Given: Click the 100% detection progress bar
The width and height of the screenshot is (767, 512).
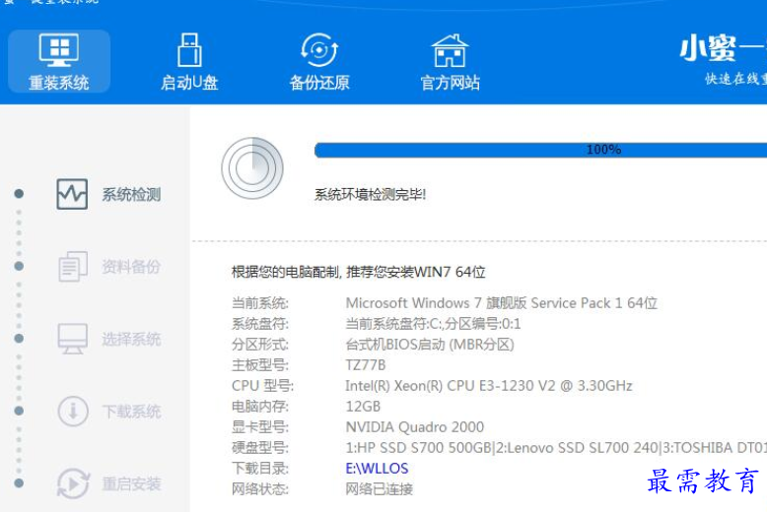Looking at the screenshot, I should (540, 150).
